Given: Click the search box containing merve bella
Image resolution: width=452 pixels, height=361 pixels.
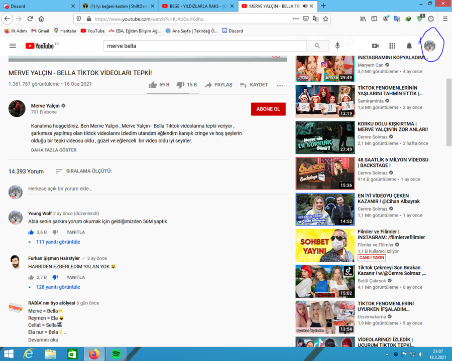Looking at the screenshot, I should [x=205, y=46].
